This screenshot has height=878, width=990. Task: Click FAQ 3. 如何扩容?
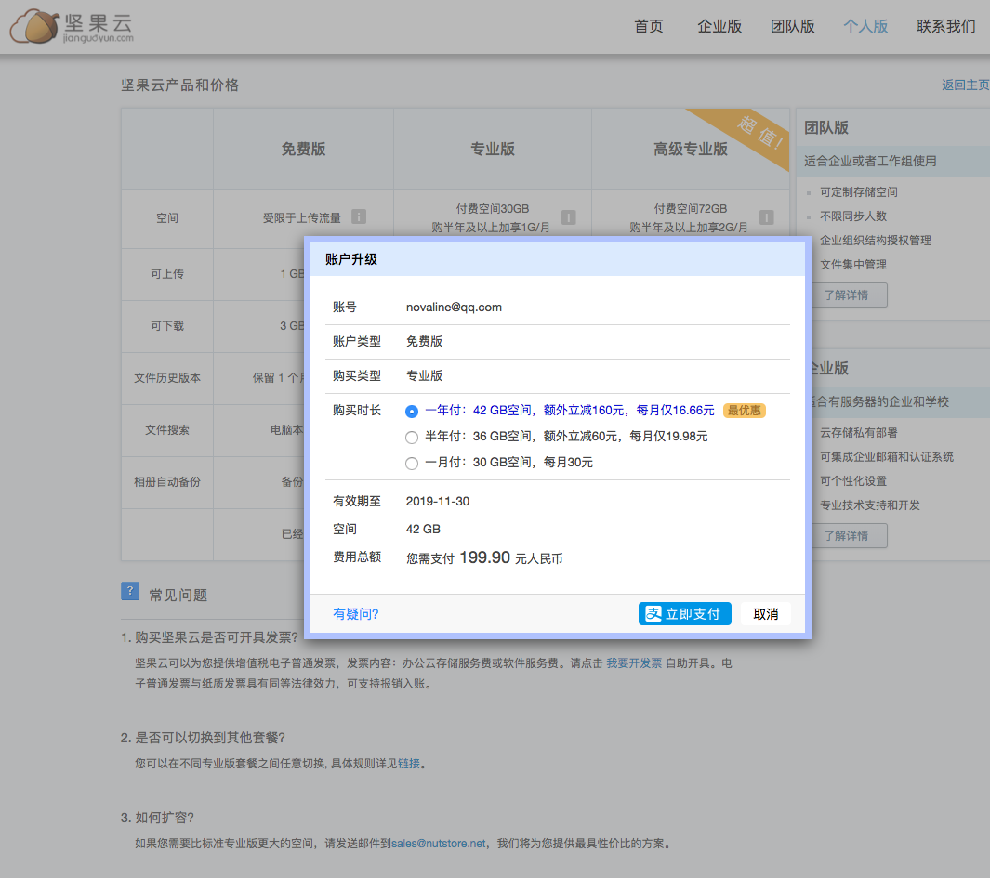(x=157, y=818)
